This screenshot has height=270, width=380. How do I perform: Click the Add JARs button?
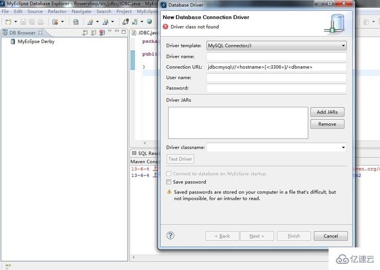(x=327, y=112)
